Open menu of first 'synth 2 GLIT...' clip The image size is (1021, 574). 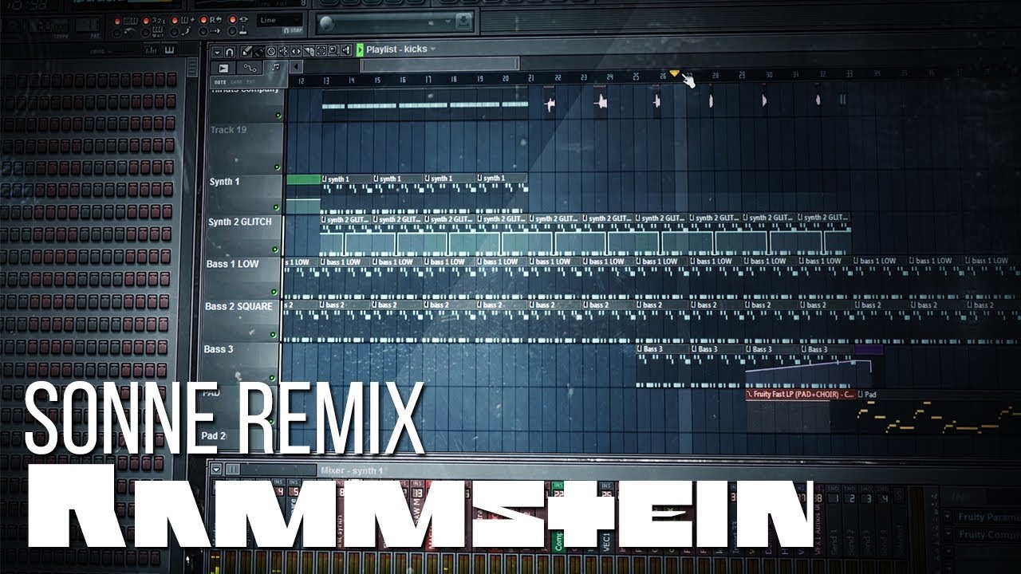(x=325, y=218)
